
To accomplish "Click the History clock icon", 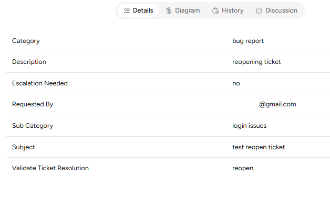I will pyautogui.click(x=215, y=10).
